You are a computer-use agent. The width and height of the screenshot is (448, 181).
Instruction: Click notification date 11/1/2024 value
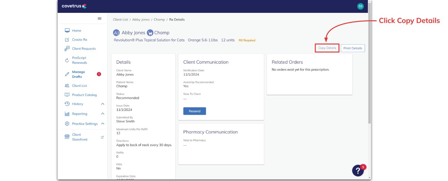(x=191, y=74)
